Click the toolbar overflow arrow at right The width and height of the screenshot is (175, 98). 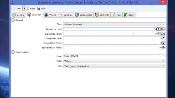pos(165,10)
